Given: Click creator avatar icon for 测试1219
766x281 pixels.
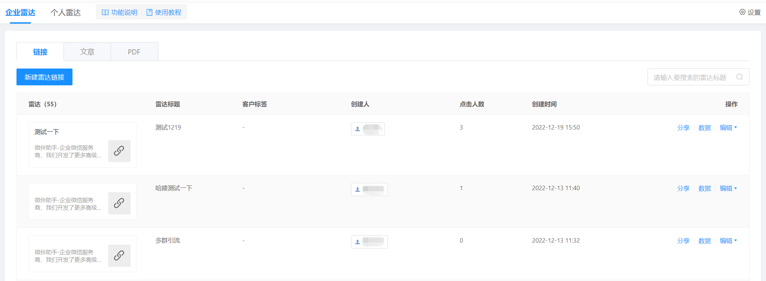Looking at the screenshot, I should 358,129.
